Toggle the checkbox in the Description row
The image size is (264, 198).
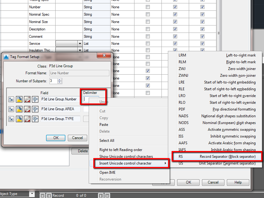click(148, 29)
